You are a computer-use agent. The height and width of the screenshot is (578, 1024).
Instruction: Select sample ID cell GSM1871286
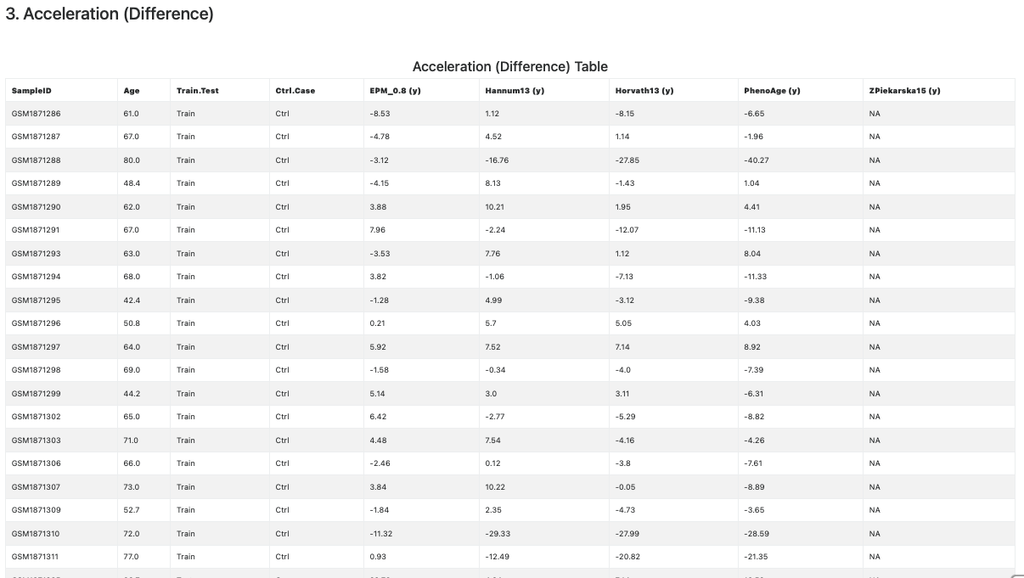click(36, 114)
